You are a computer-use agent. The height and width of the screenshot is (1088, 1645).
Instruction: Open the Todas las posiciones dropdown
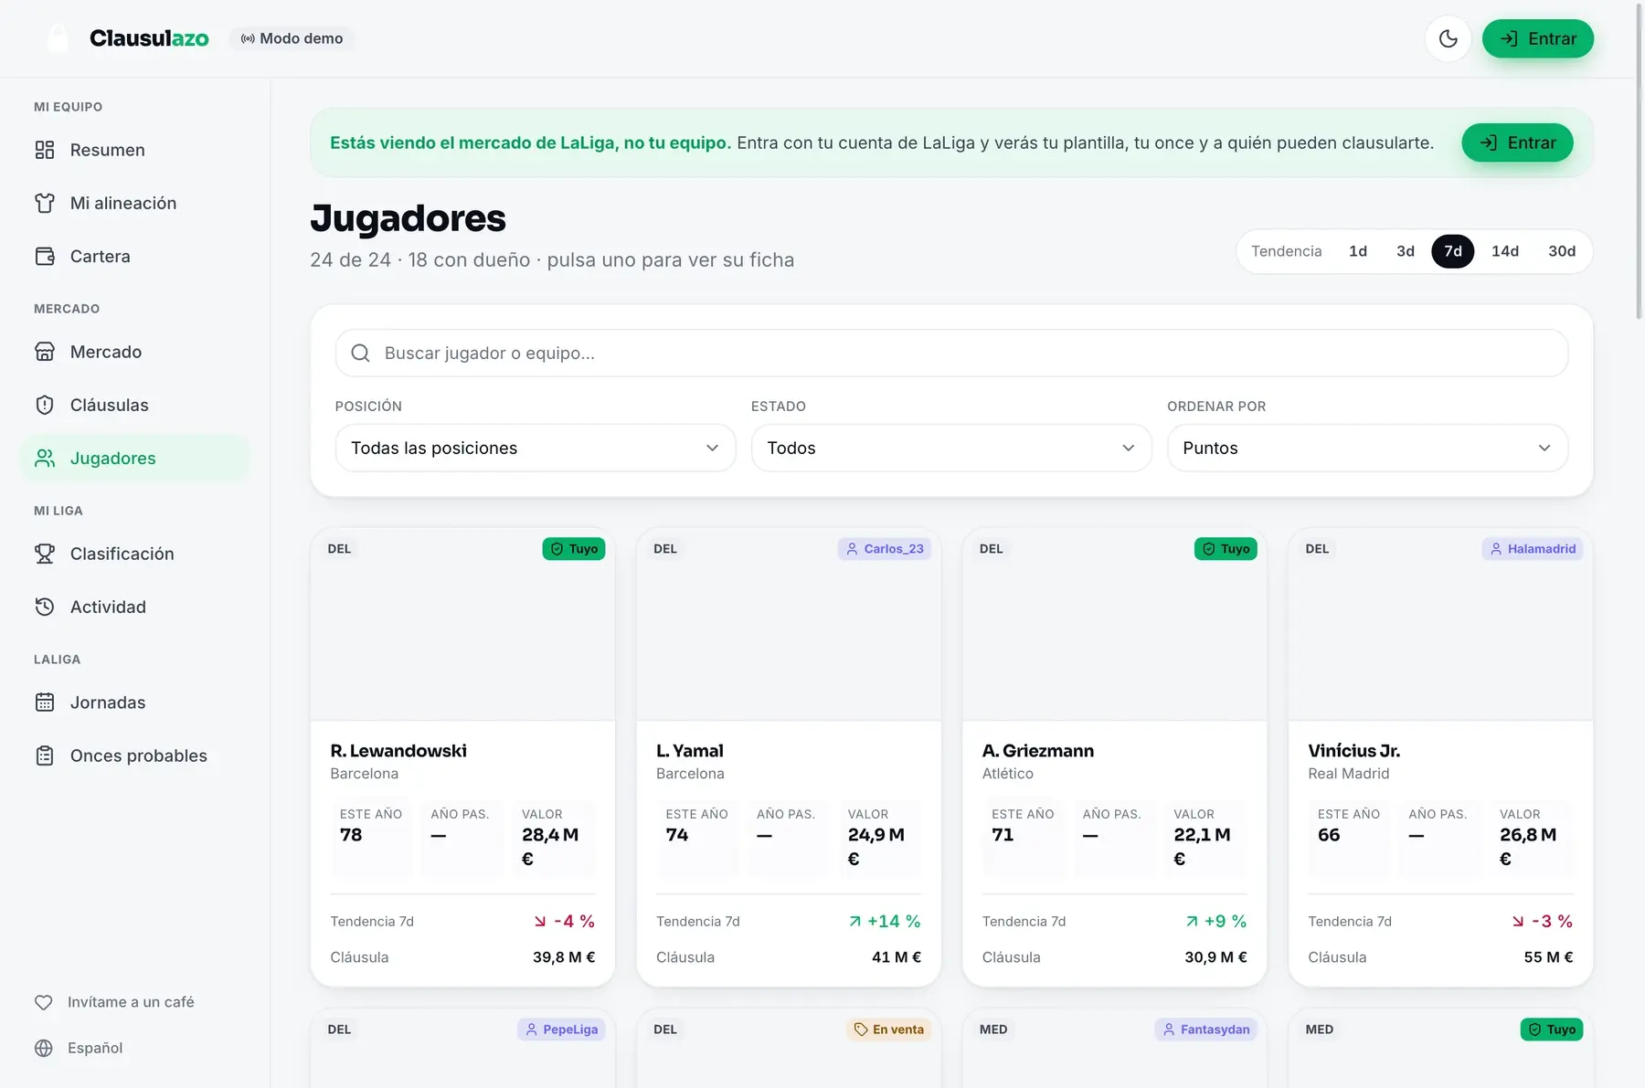[x=536, y=448]
